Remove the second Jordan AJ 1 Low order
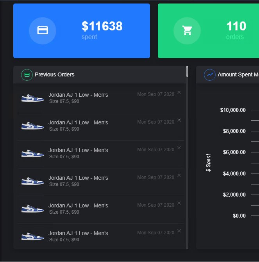The height and width of the screenshot is (262, 259). 179,120
